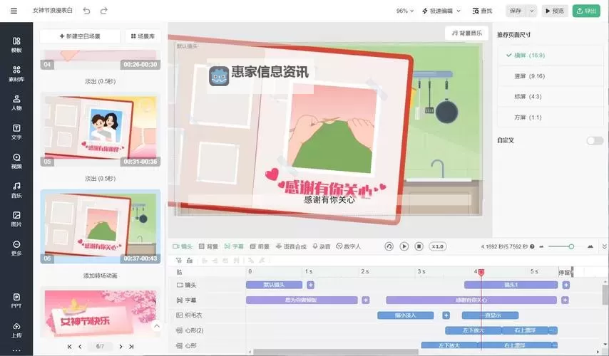The height and width of the screenshot is (356, 609).
Task: Open the x1.0 playback speed selector
Action: (x=437, y=246)
